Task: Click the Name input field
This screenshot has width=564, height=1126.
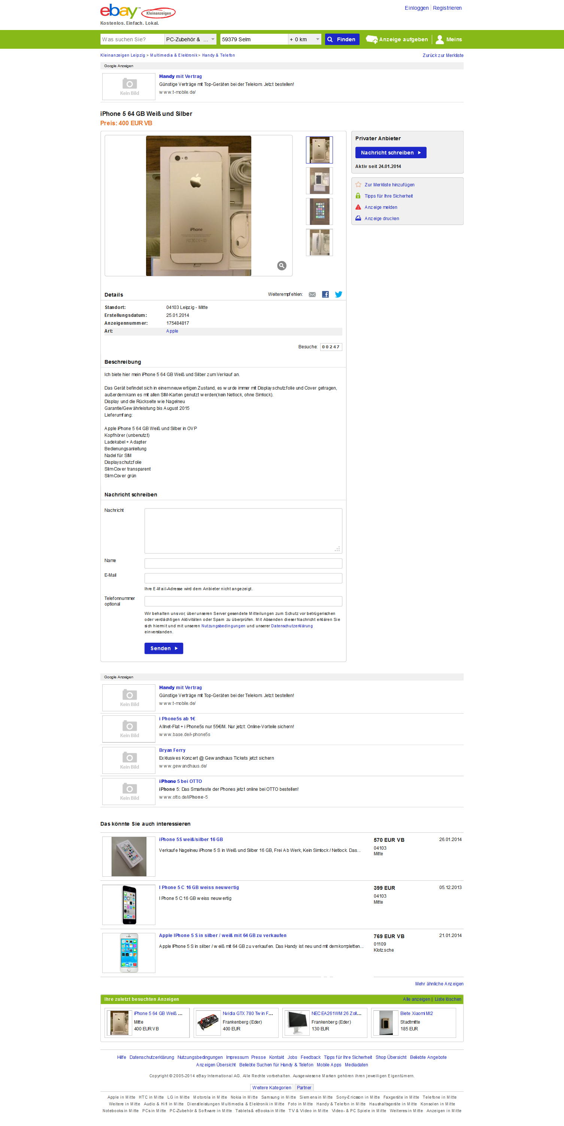Action: [243, 564]
